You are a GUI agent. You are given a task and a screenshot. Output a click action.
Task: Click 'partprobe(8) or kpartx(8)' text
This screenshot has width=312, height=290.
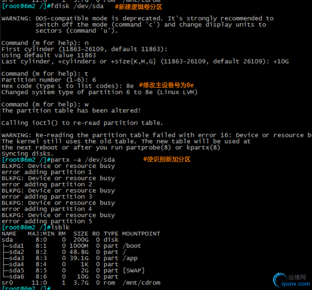tap(173, 147)
